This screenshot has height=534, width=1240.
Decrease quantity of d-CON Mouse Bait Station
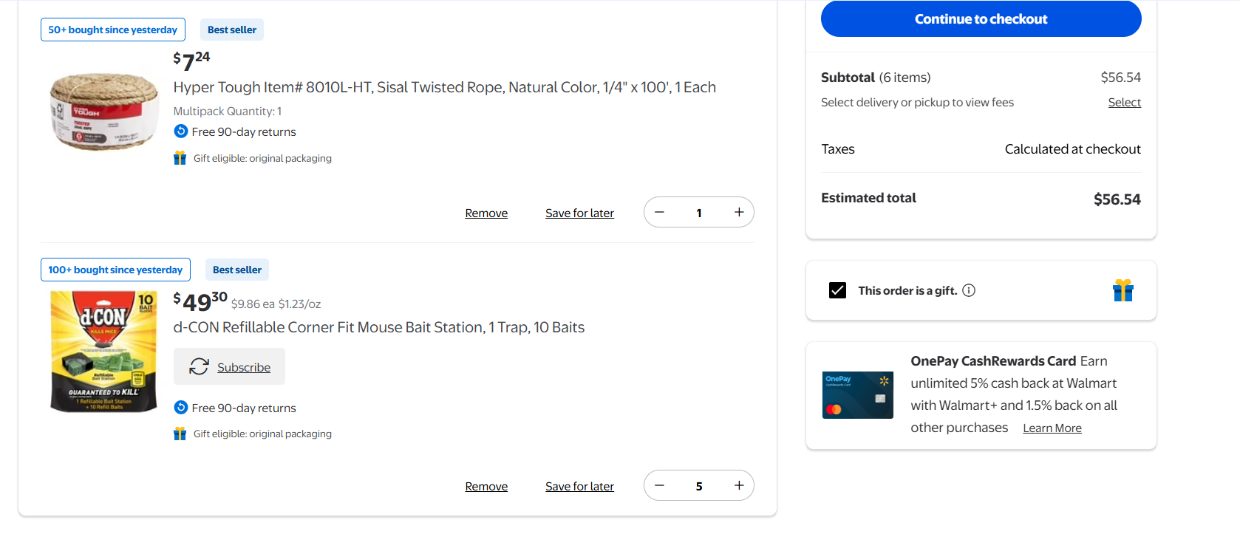660,486
